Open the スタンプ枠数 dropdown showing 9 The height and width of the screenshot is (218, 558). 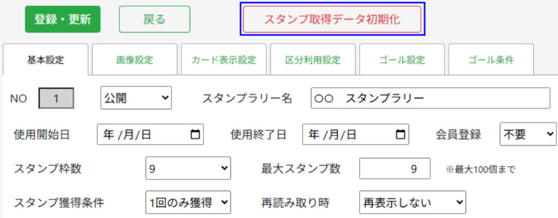[188, 169]
